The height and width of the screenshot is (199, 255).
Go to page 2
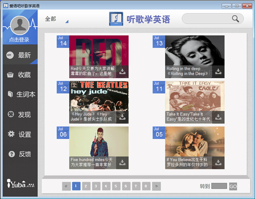tap(86, 186)
